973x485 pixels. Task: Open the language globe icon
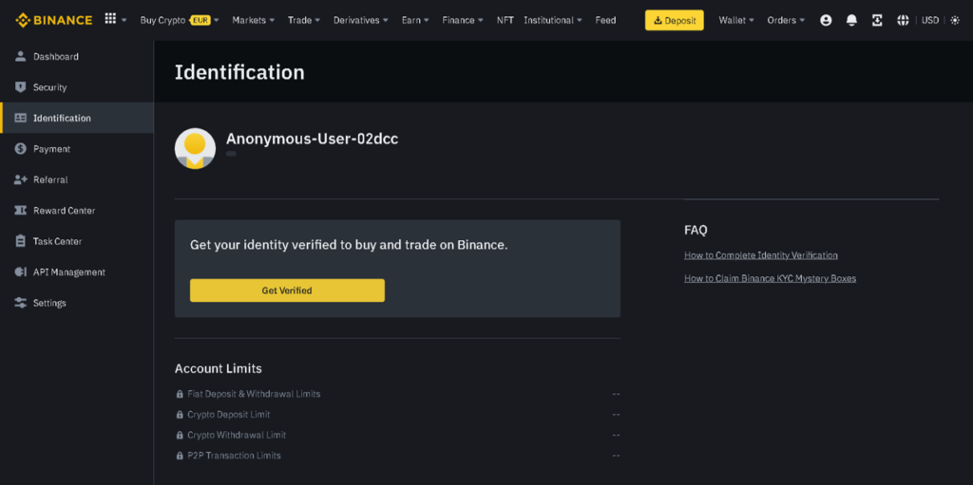point(903,20)
